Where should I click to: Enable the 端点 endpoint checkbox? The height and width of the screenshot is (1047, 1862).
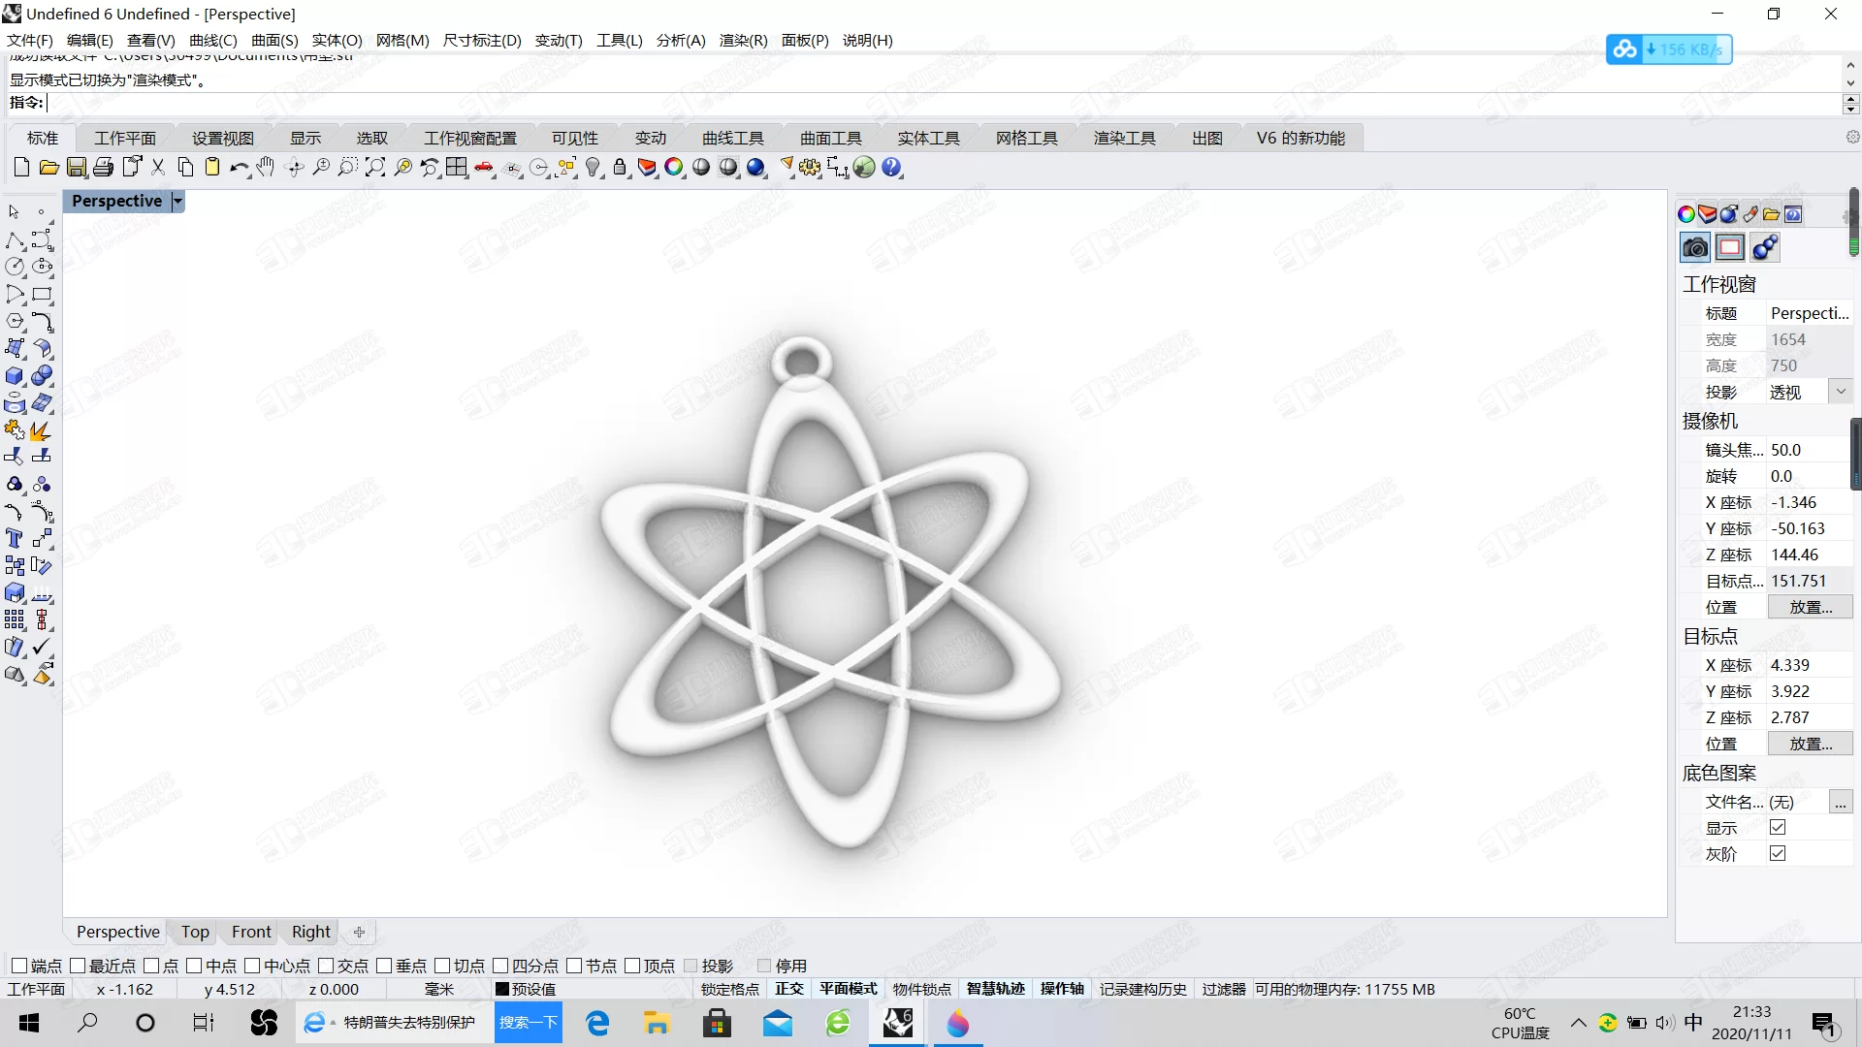tap(20, 966)
